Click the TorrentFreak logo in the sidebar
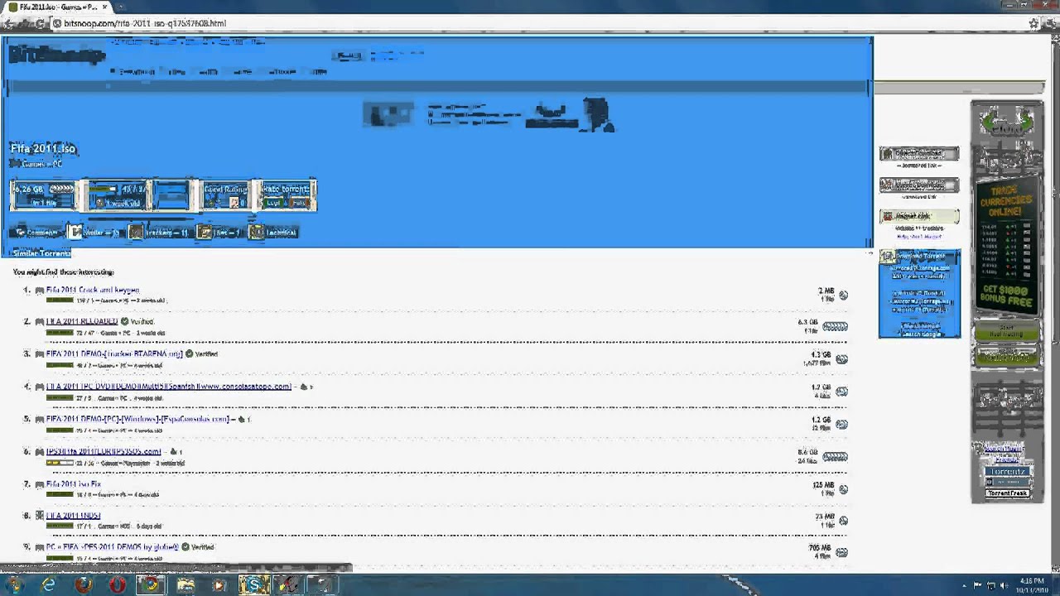Viewport: 1060px width, 596px height. pyautogui.click(x=1007, y=493)
